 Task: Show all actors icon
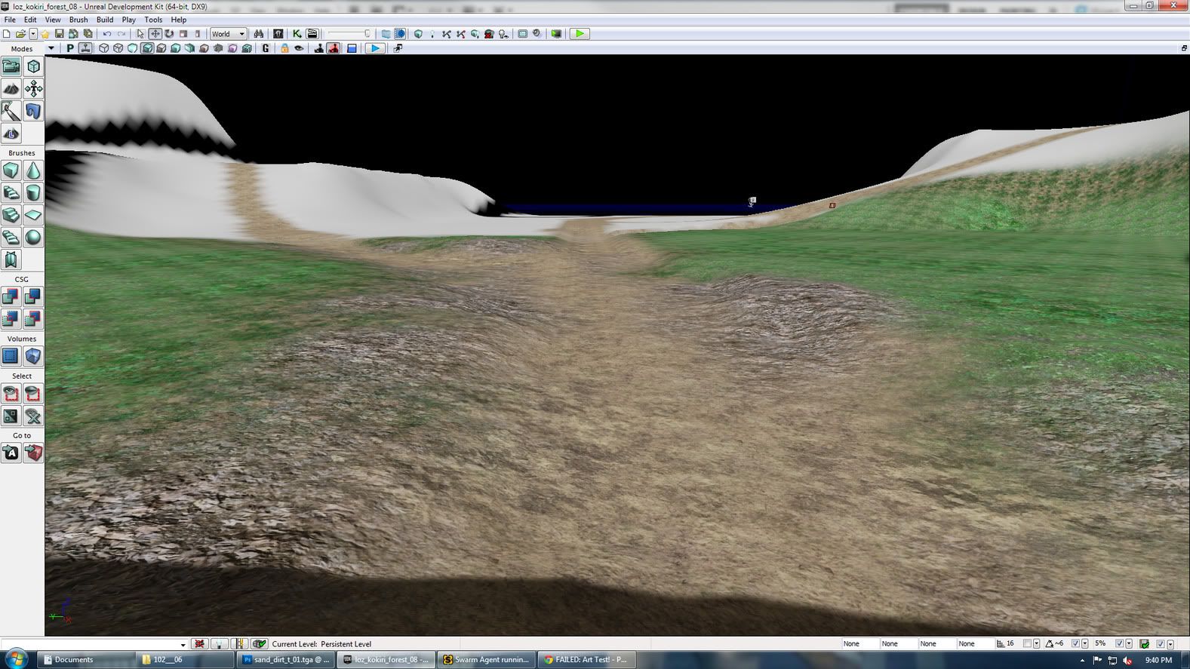33,416
